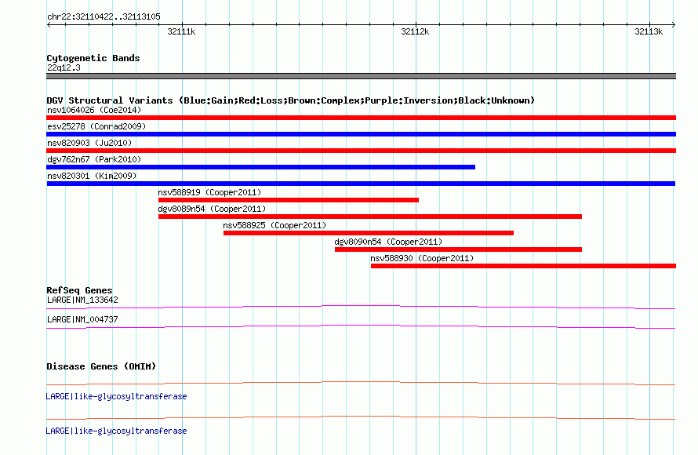Click the 32113k ruler position

pos(649,31)
